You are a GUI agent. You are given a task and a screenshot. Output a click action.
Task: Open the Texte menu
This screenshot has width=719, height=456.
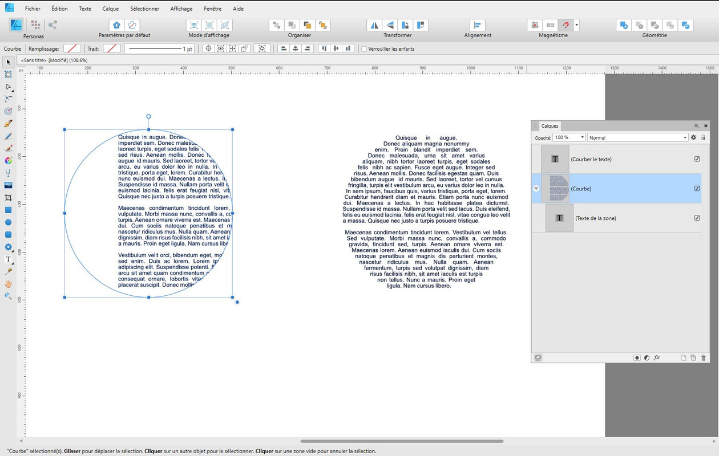[x=85, y=9]
